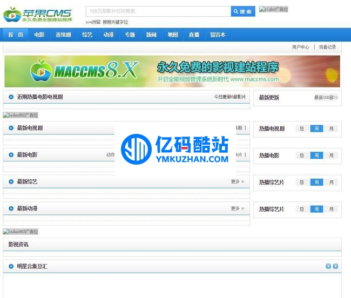Viewport: 351px width, 298px height.
Task: Click previous arrow in 明星合集总汇
Action: (328, 266)
